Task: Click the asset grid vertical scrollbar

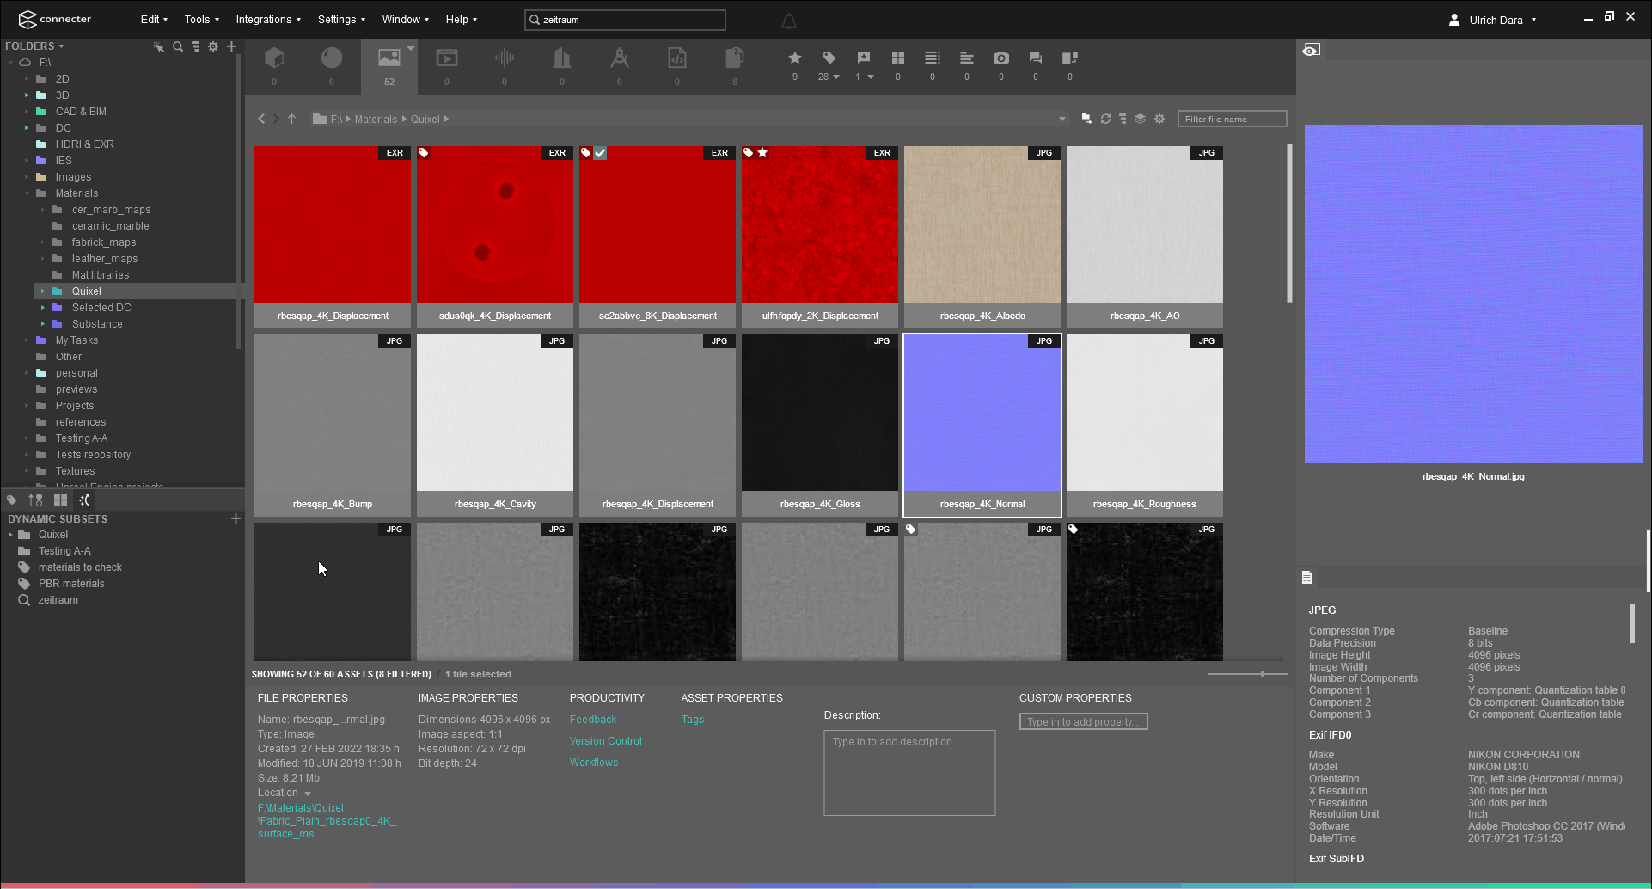Action: tap(1289, 224)
